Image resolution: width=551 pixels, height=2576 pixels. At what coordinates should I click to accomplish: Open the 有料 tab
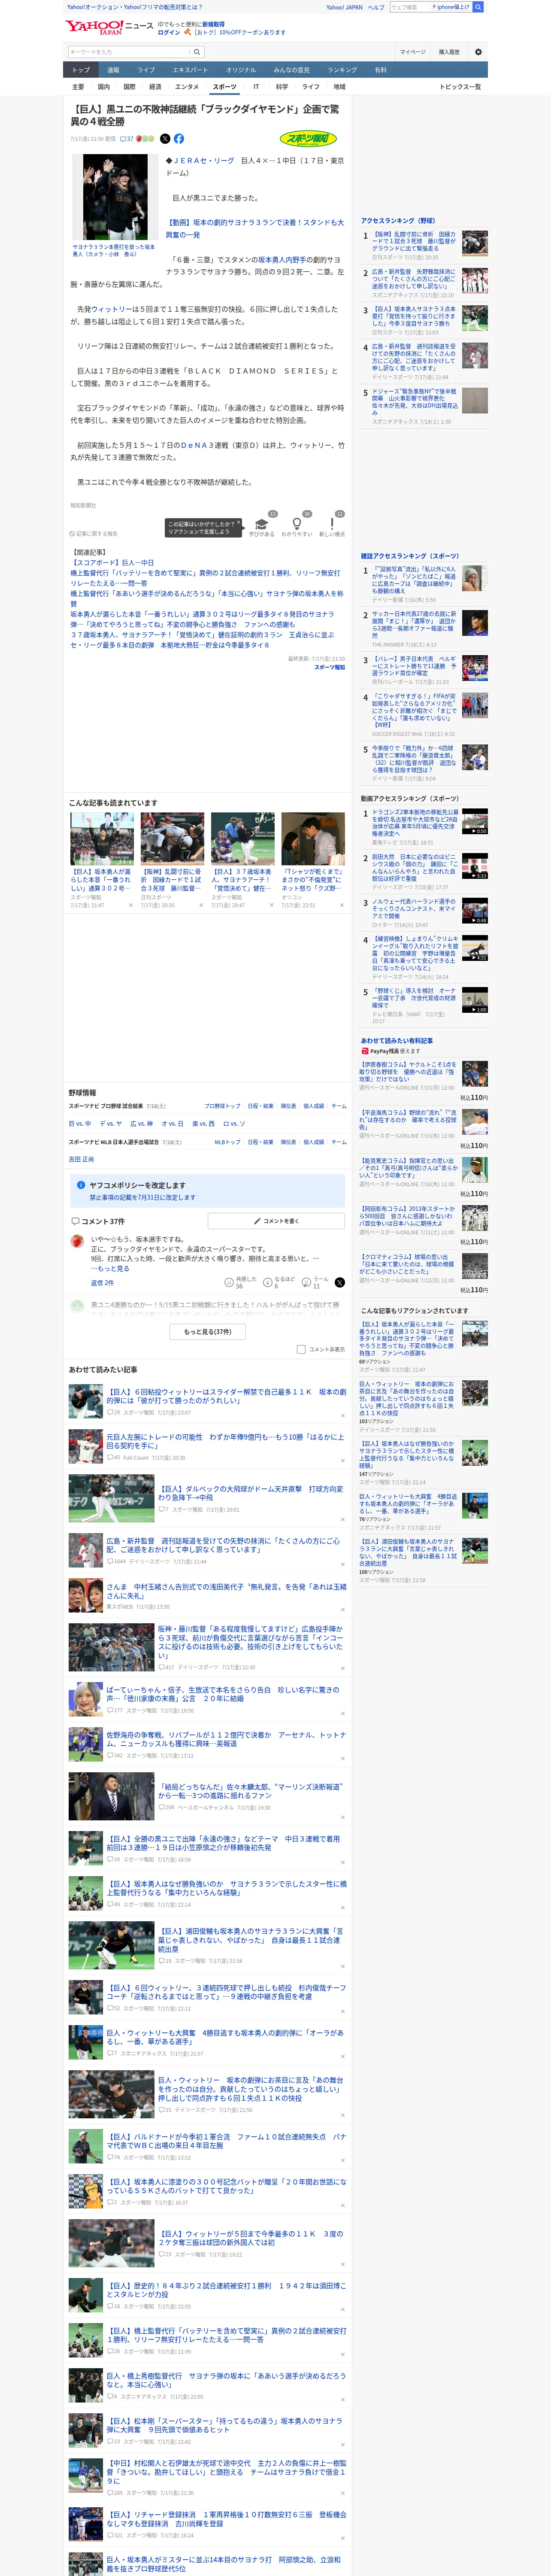pyautogui.click(x=380, y=70)
